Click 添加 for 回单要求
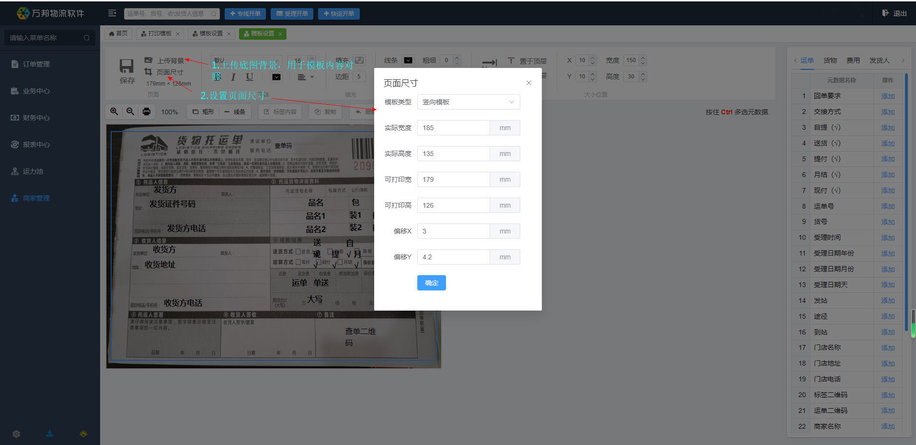 [x=888, y=96]
